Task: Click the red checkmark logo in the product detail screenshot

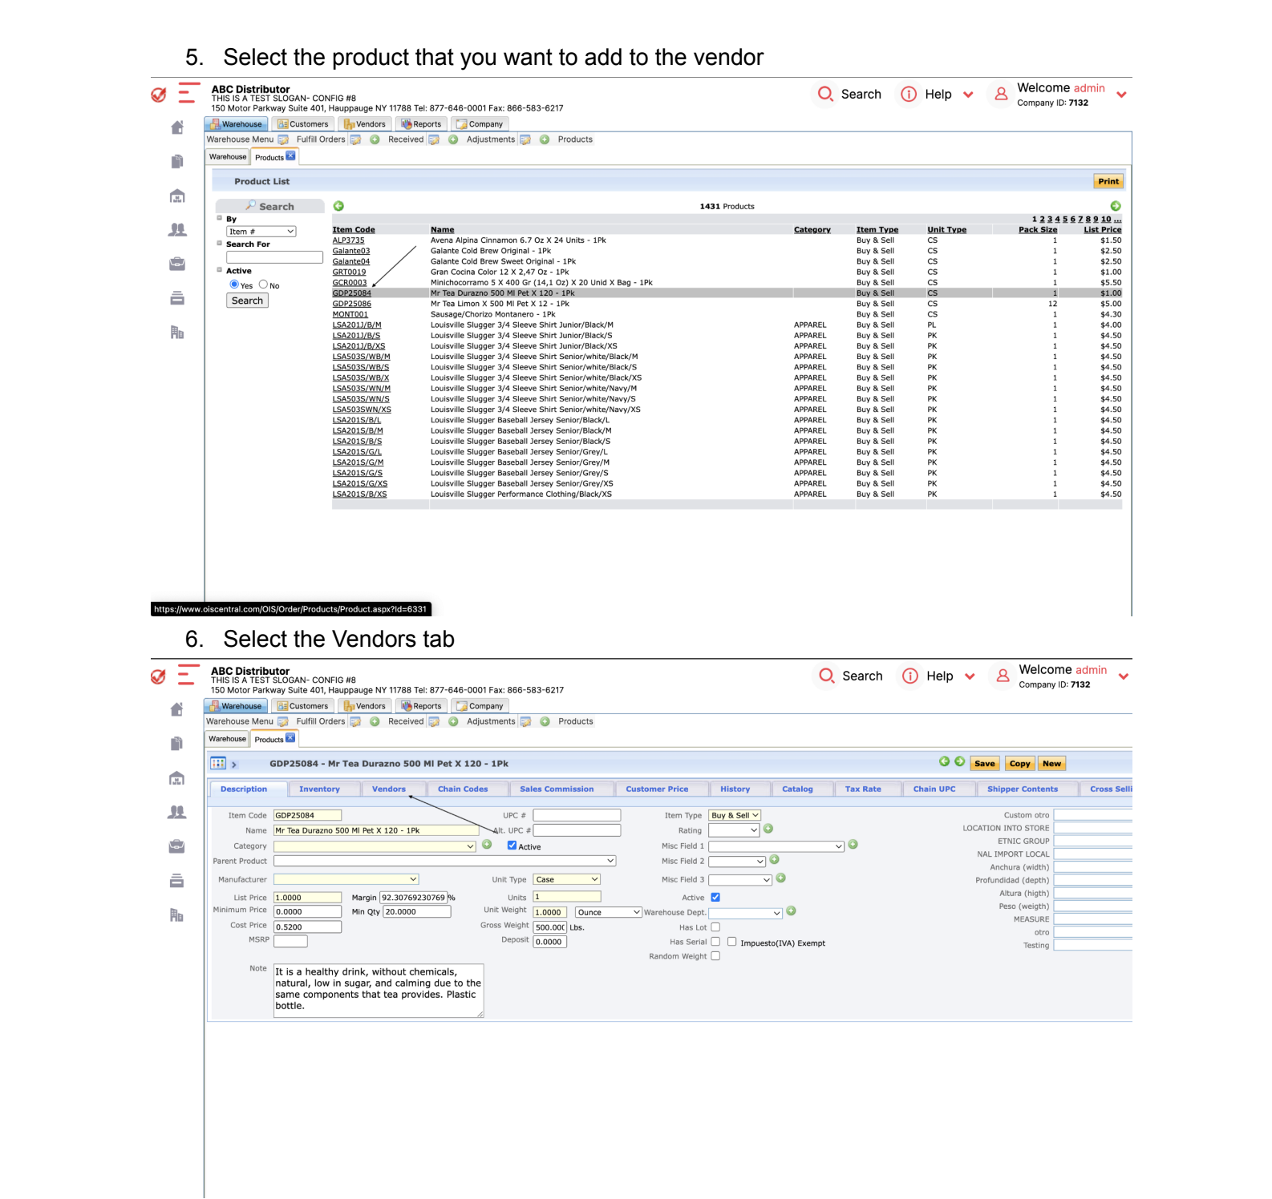Action: [x=159, y=676]
